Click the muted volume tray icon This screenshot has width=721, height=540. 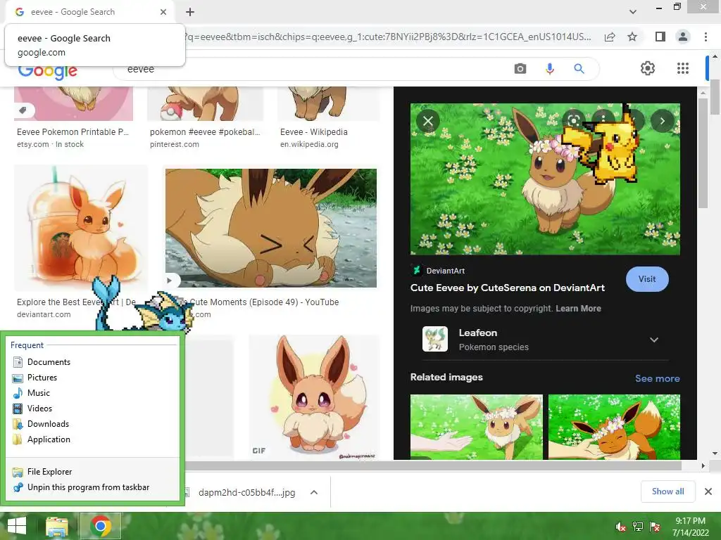[x=620, y=527]
